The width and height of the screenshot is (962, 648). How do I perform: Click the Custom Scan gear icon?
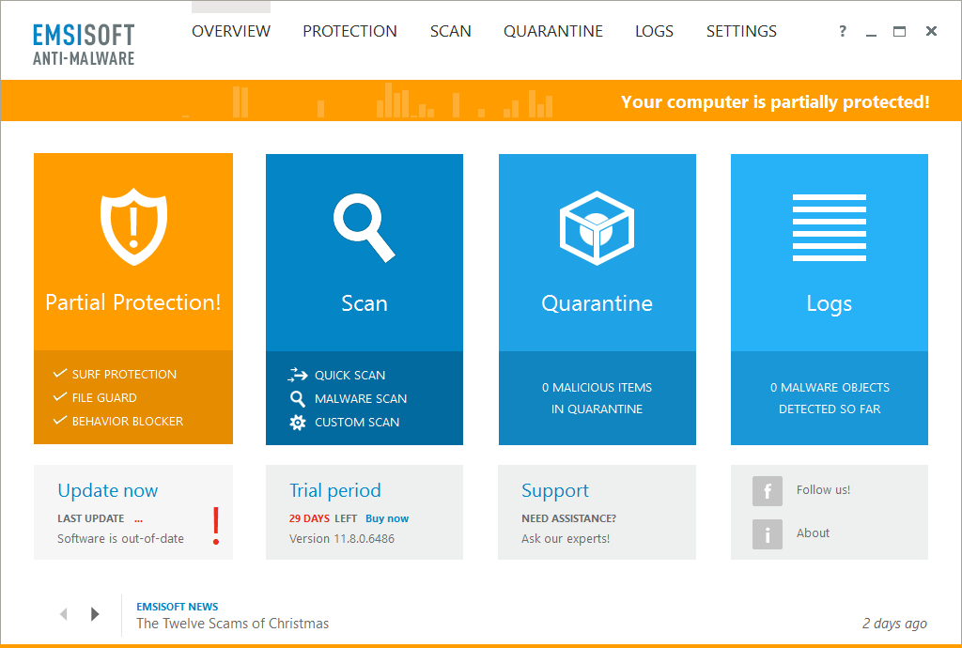298,423
